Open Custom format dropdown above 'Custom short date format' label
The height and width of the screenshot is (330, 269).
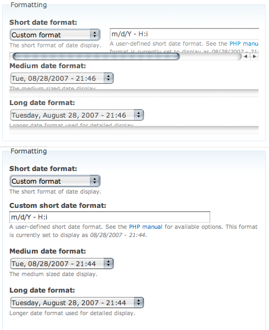[55, 181]
